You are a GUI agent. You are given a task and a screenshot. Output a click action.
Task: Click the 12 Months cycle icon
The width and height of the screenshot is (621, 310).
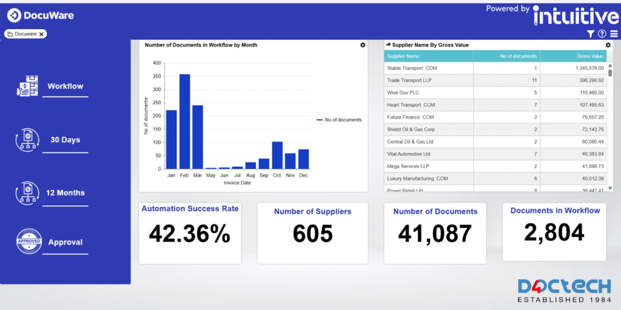pos(27,193)
